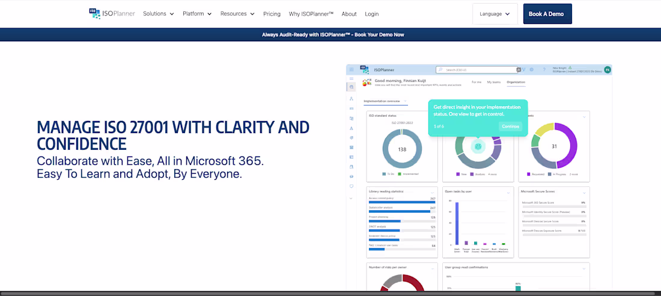The width and height of the screenshot is (661, 296).
Task: Open the FK user avatar
Action: point(607,70)
